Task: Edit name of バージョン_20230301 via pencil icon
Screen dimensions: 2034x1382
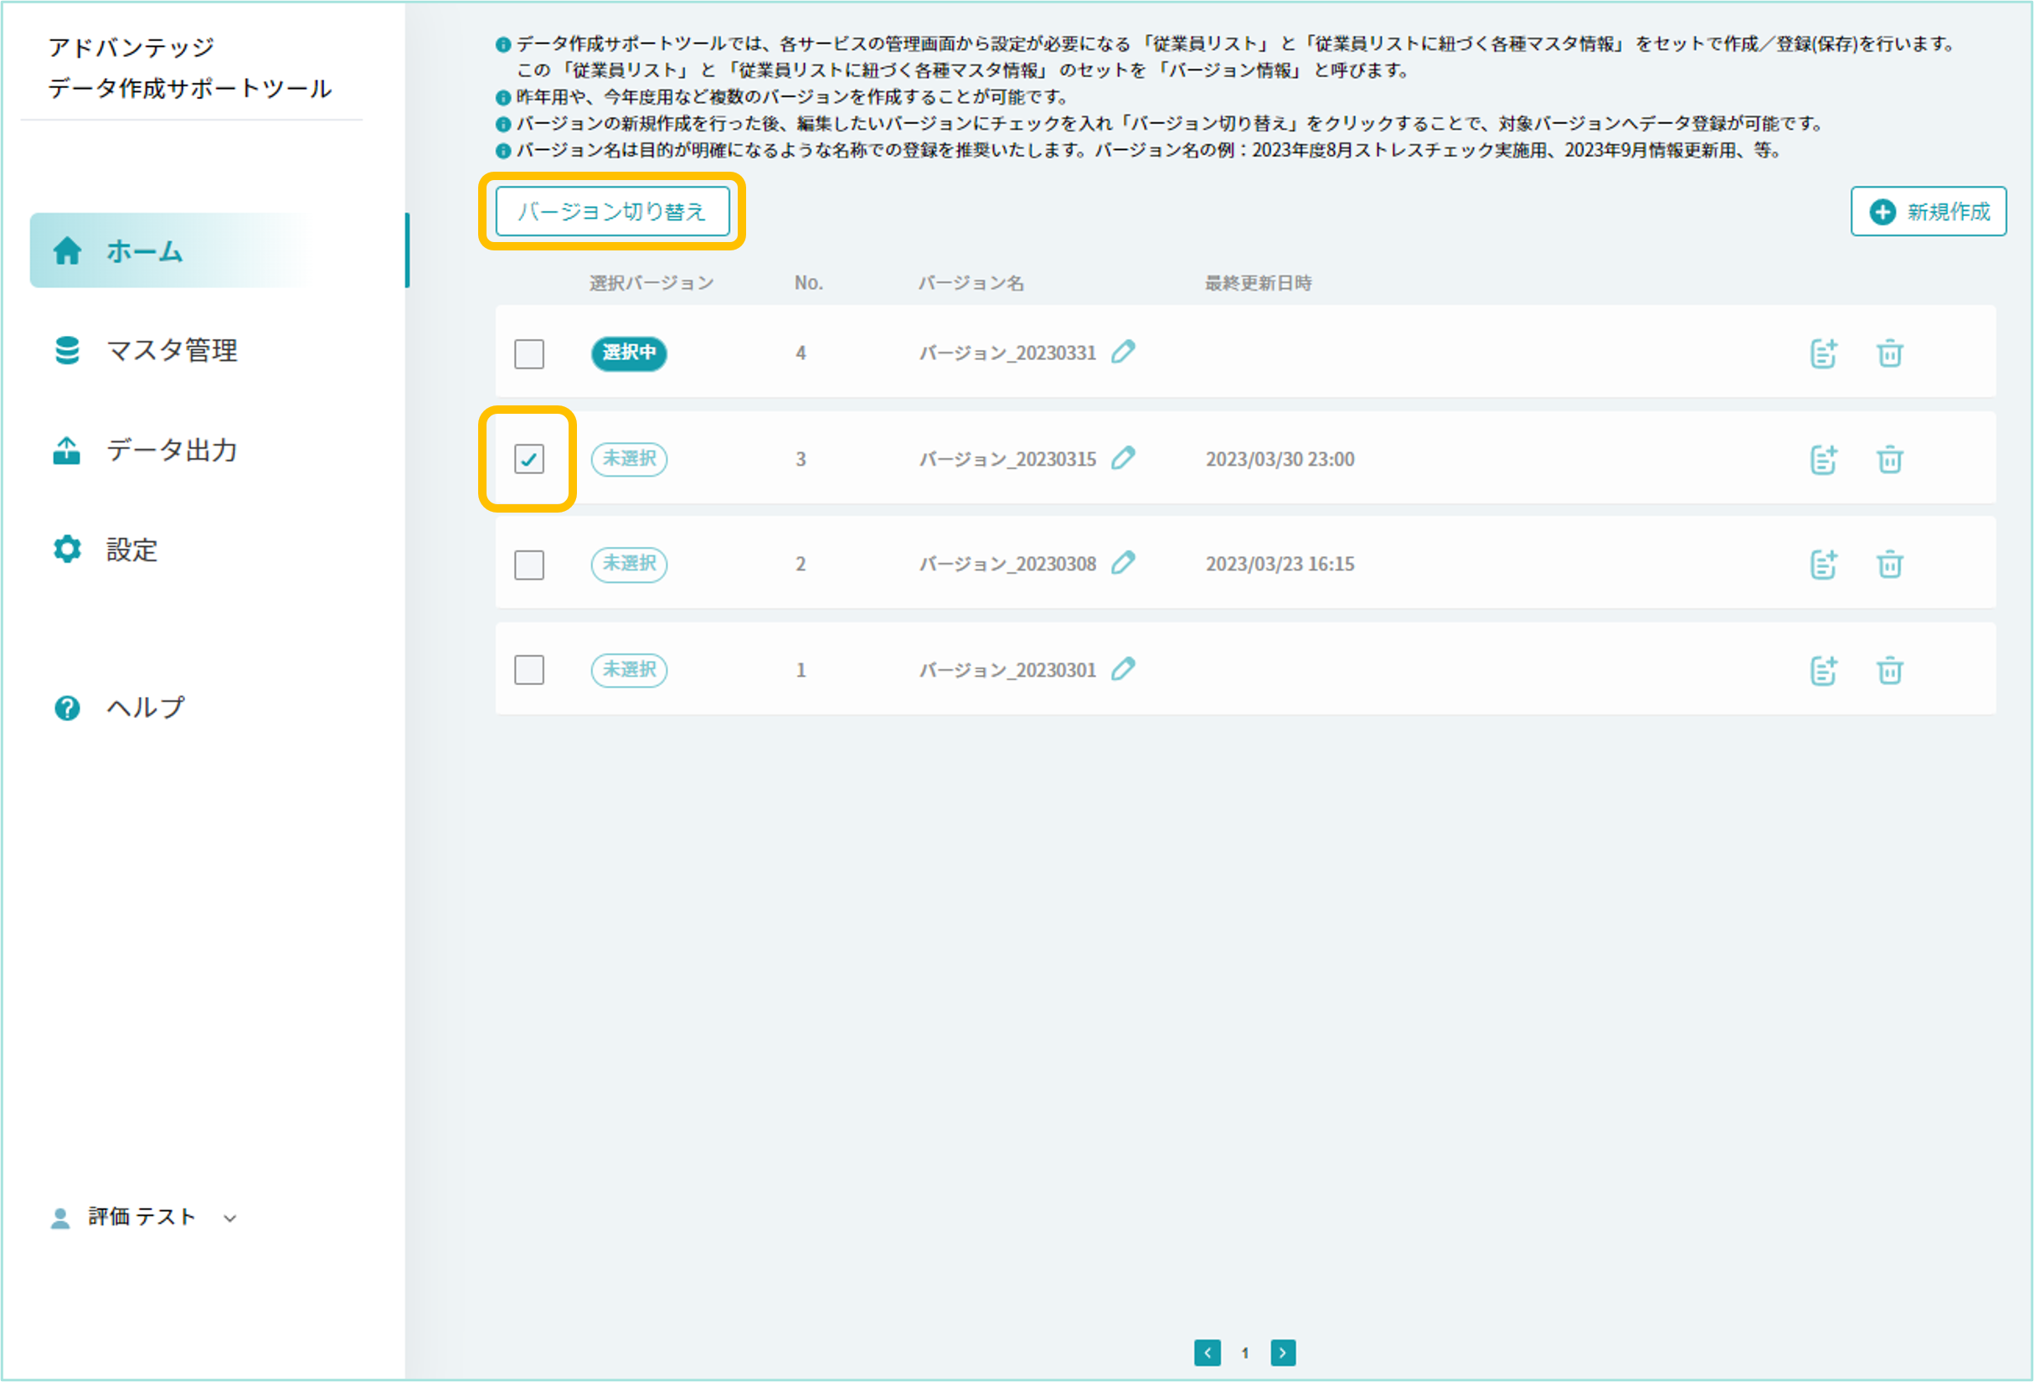Action: click(1124, 668)
